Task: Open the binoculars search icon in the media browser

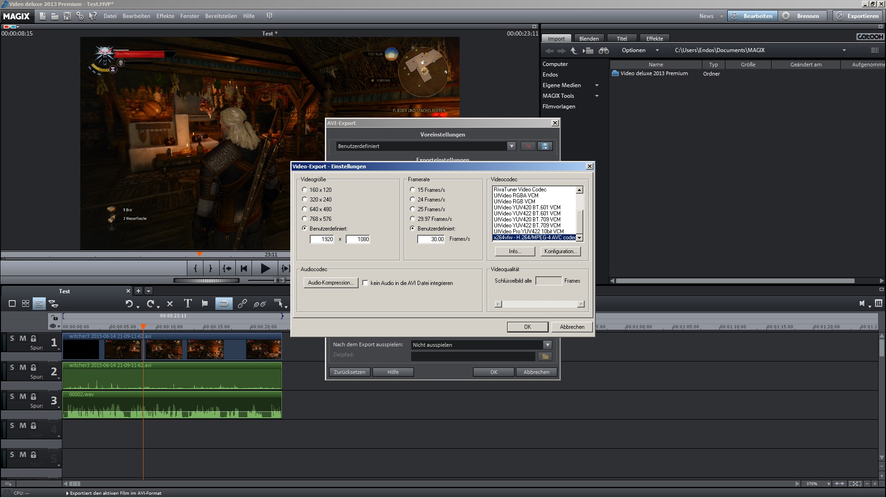Action: tap(604, 51)
